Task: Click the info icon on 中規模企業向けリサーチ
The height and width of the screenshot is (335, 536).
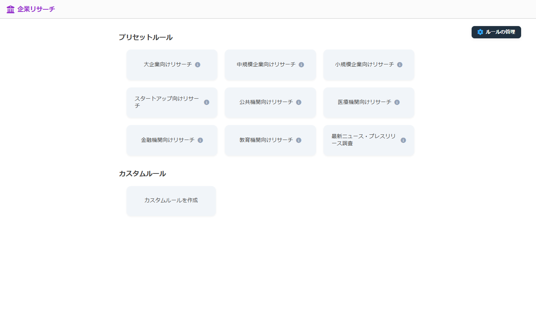Action: tap(301, 64)
